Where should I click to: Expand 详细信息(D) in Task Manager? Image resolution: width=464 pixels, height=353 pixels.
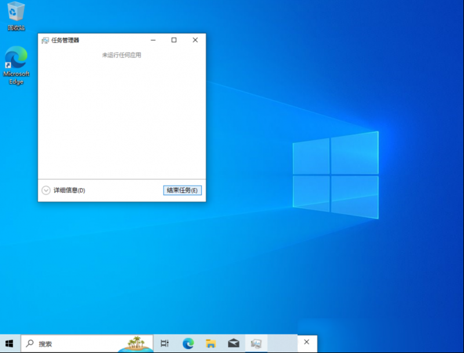tap(63, 190)
